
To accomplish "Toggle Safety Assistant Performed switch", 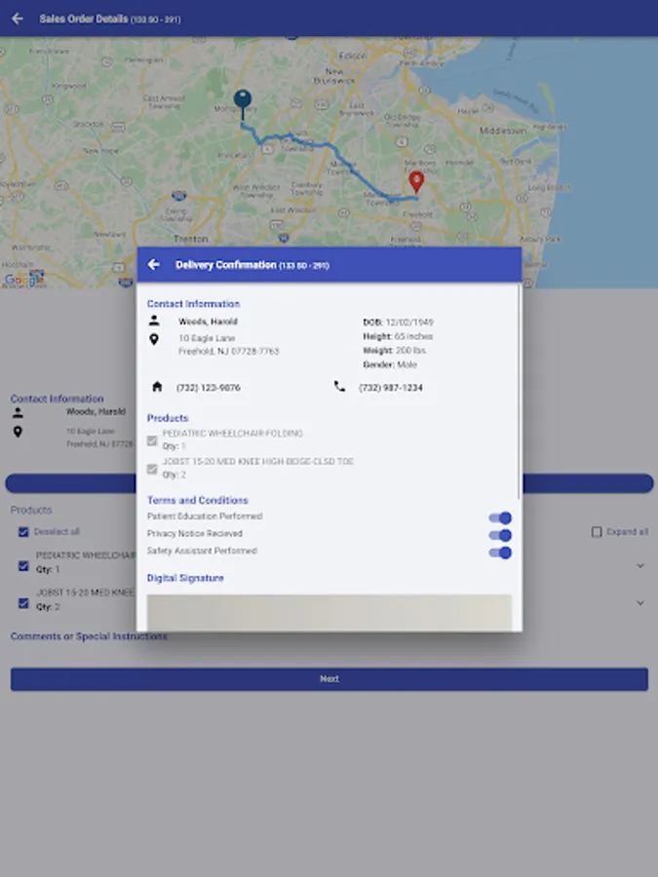I will pos(500,553).
